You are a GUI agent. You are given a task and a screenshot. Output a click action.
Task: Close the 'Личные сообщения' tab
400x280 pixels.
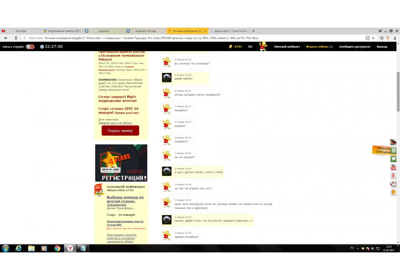(205, 31)
